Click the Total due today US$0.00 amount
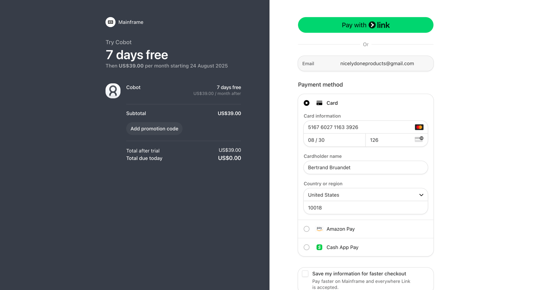This screenshot has width=539, height=290. pos(230,158)
